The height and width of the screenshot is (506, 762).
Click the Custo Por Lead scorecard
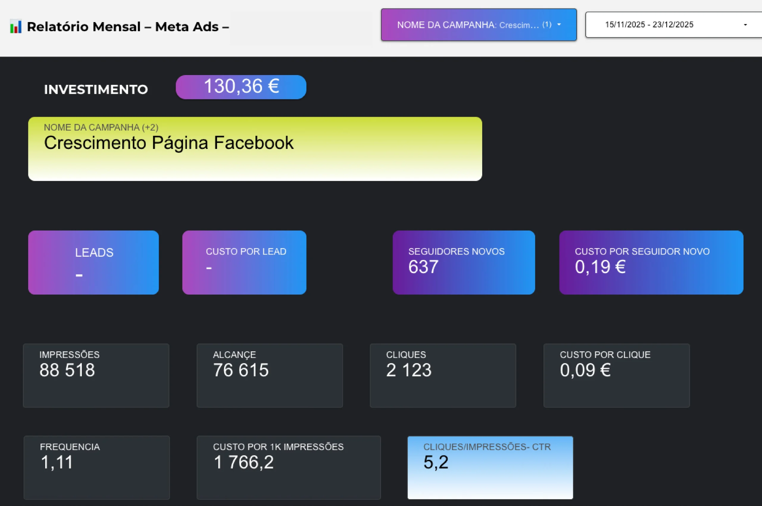point(244,262)
